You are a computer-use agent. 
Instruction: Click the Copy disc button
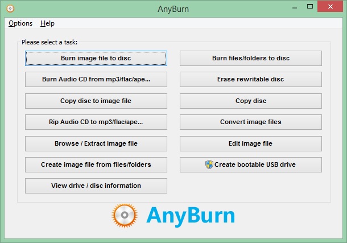click(251, 101)
